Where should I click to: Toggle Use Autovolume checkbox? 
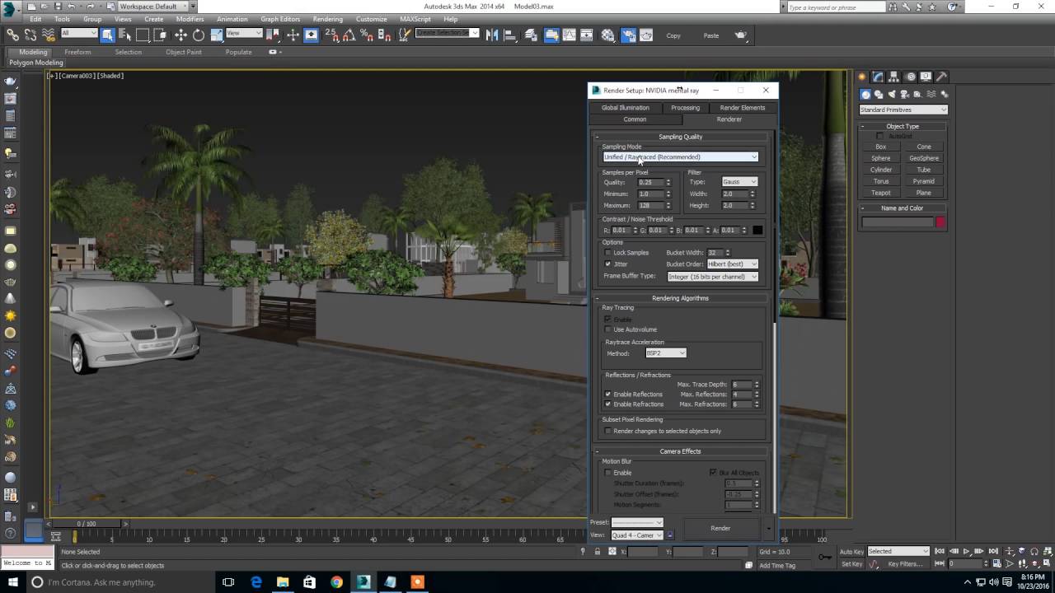coord(608,329)
